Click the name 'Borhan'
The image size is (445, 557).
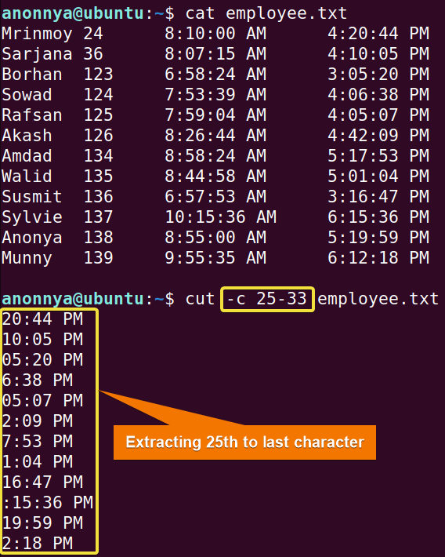click(x=32, y=75)
